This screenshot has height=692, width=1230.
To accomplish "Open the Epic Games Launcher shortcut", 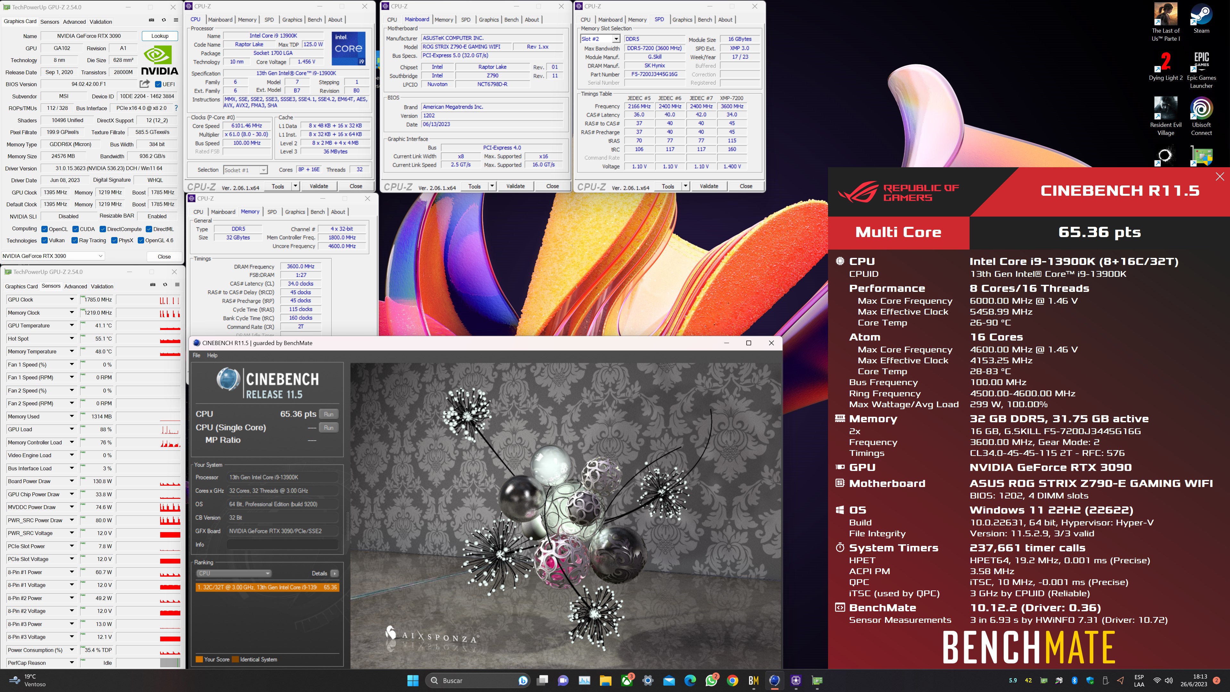I will tap(1201, 70).
